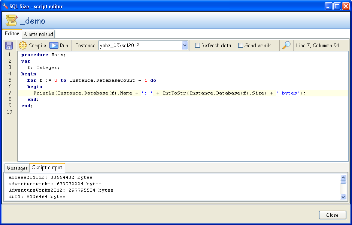
Task: Expand the Instance dropdown arrow
Action: point(185,45)
